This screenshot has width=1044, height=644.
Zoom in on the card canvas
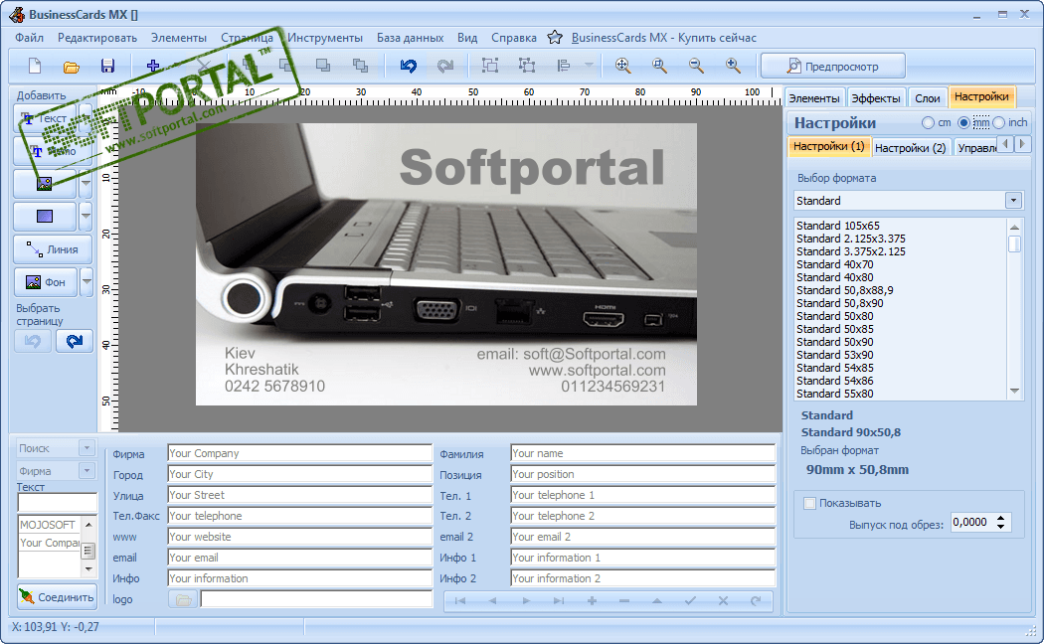[x=733, y=66]
